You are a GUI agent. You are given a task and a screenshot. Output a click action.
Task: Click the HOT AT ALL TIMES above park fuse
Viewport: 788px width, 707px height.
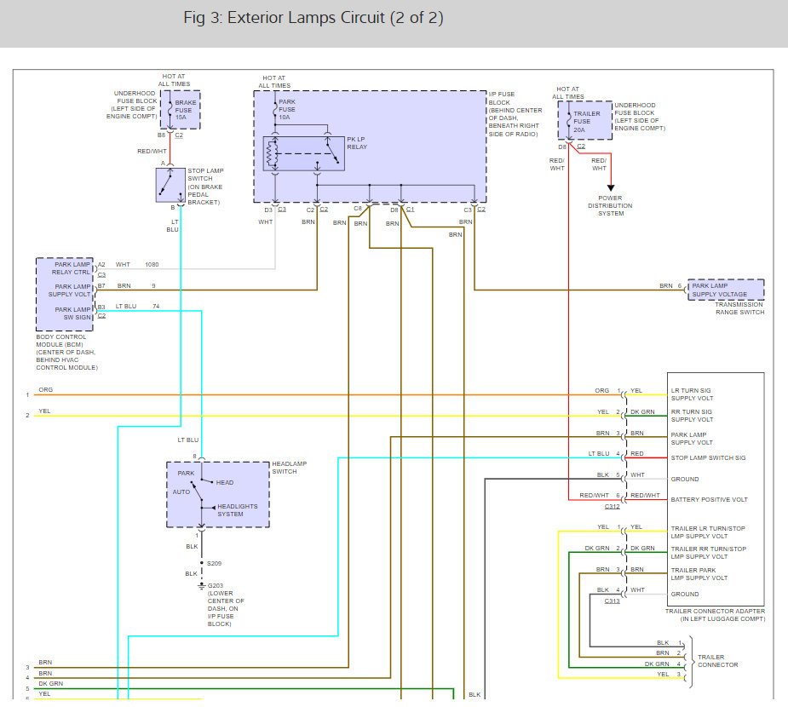click(x=274, y=82)
